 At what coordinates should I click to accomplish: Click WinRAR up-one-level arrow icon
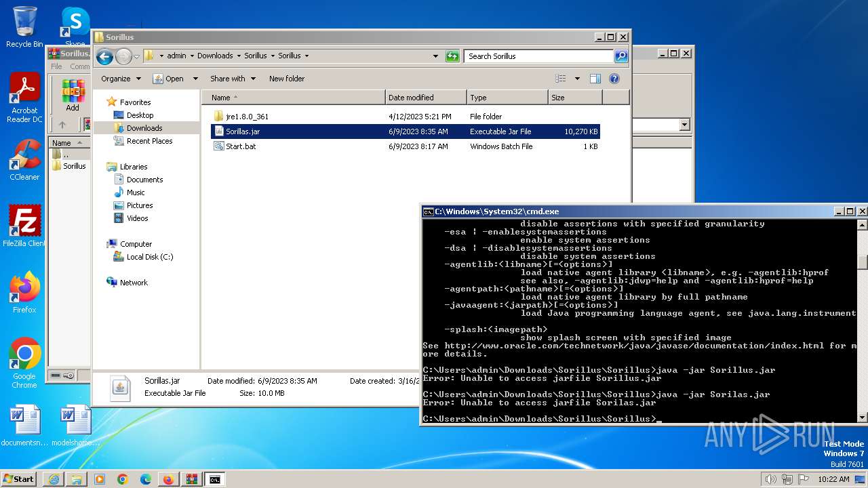click(62, 125)
